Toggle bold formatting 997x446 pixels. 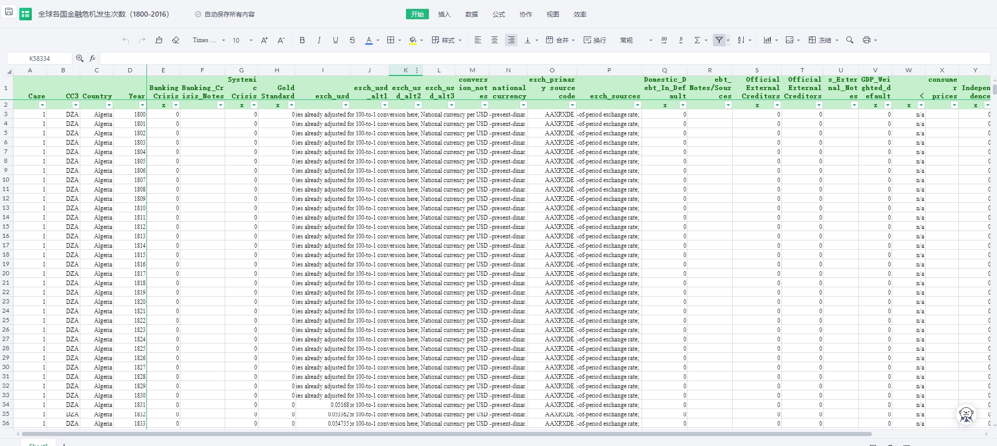(302, 40)
